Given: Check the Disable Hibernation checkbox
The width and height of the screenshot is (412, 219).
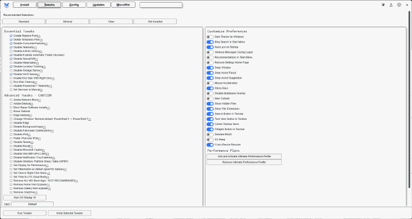Looking at the screenshot, I should click(x=11, y=63).
